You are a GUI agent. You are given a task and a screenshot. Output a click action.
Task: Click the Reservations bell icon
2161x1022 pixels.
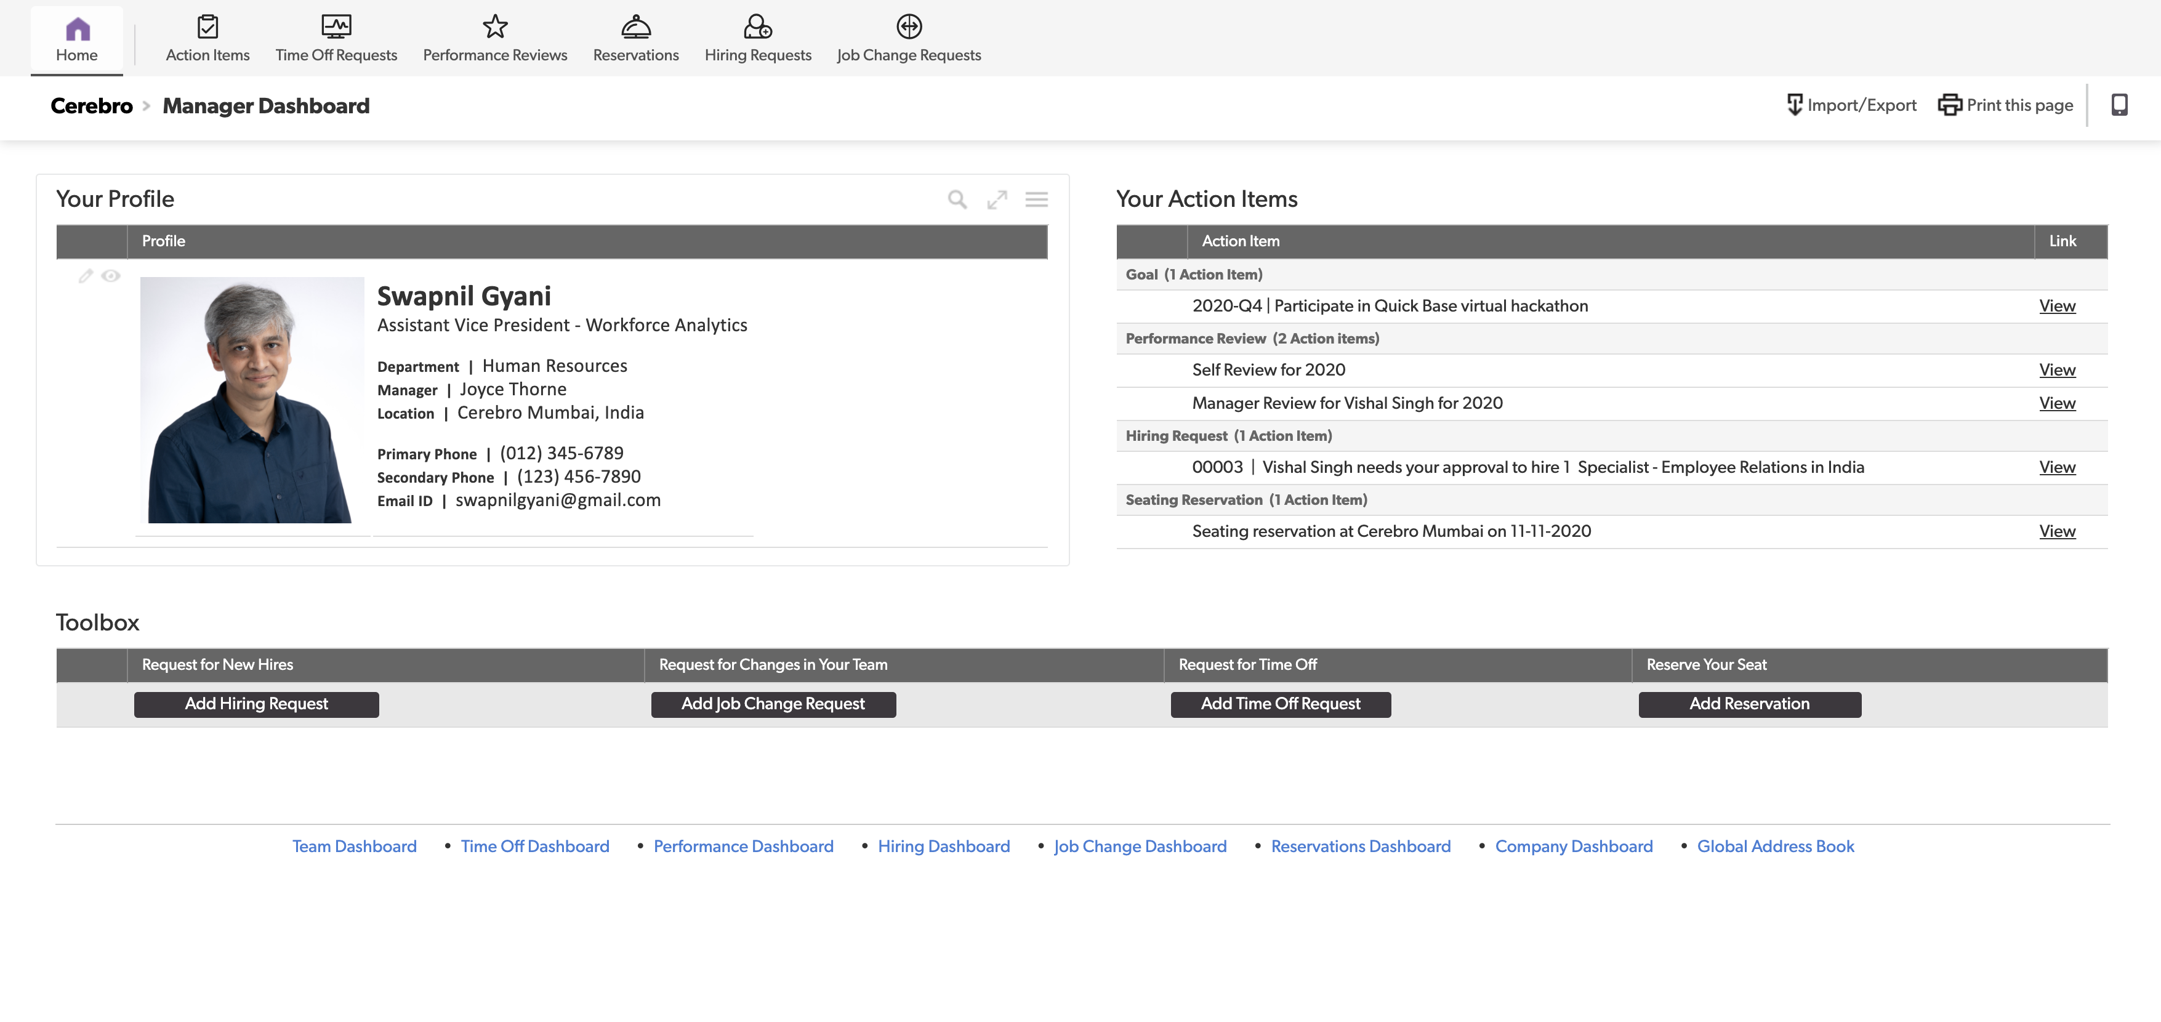(636, 27)
